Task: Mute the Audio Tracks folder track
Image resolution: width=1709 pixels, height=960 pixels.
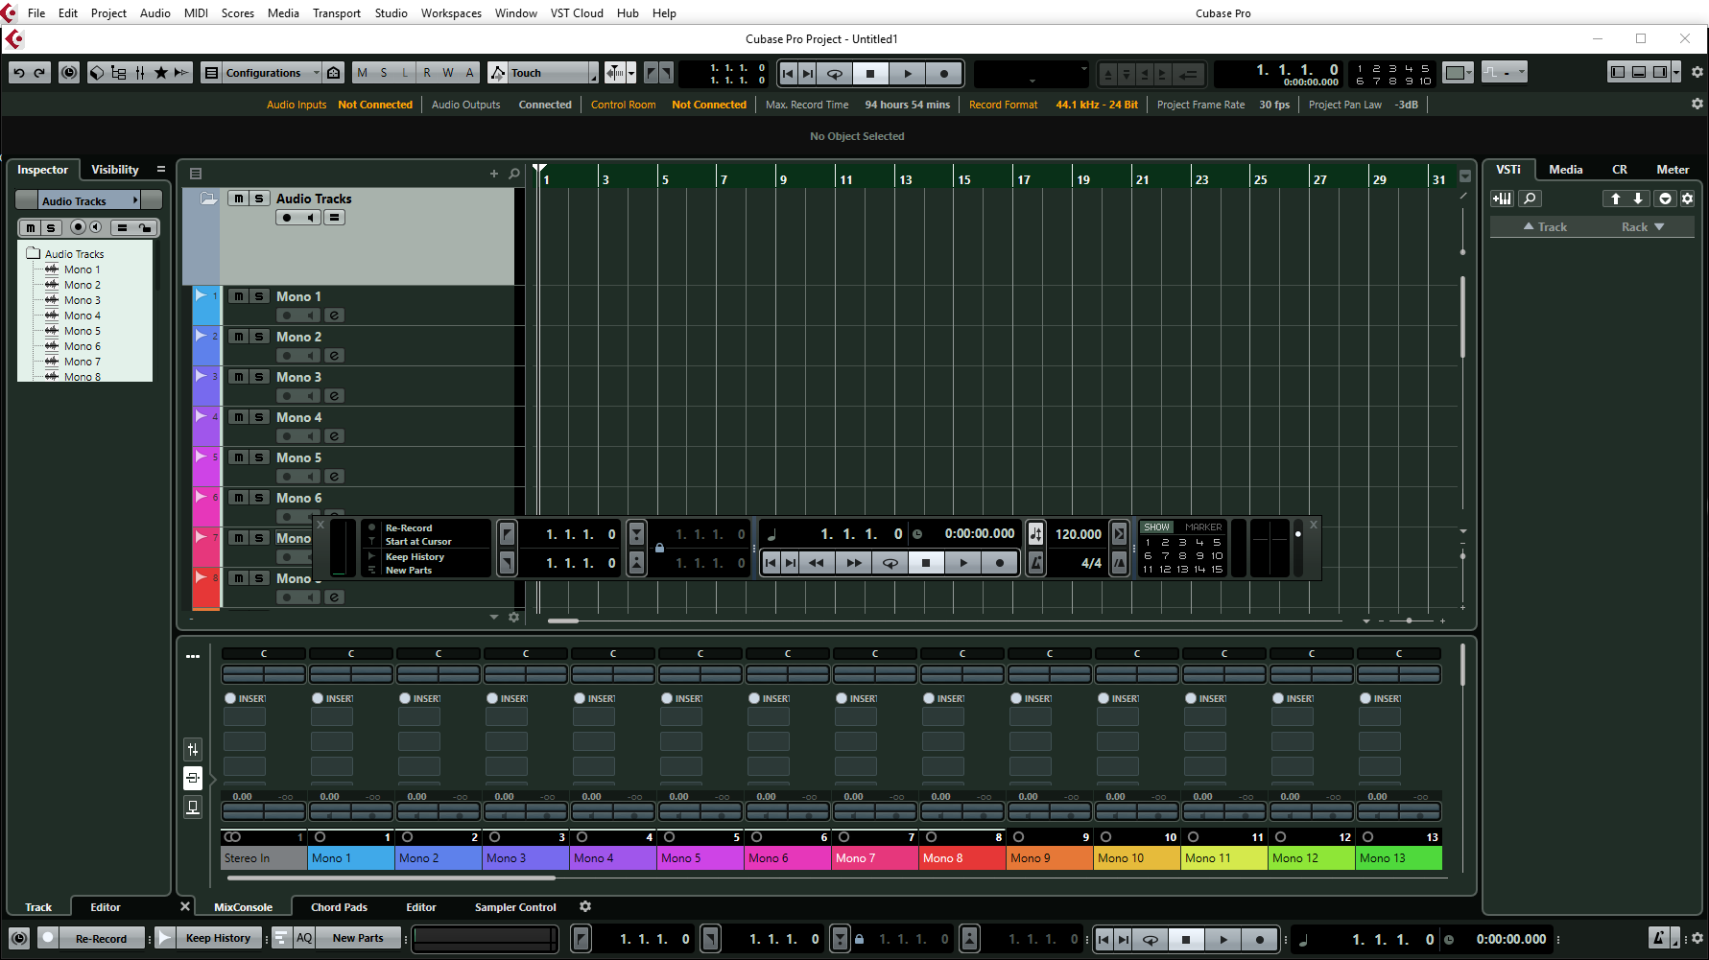Action: 239,199
